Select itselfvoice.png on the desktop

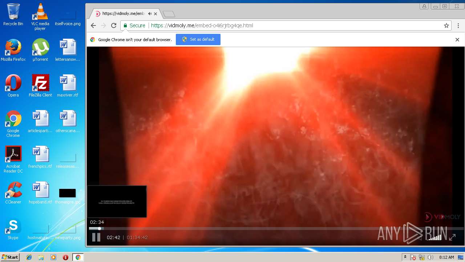pos(68,16)
